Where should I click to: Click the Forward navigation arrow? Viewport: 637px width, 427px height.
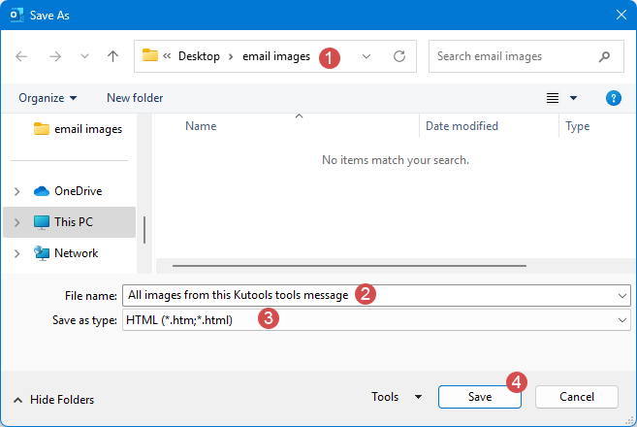tap(53, 56)
